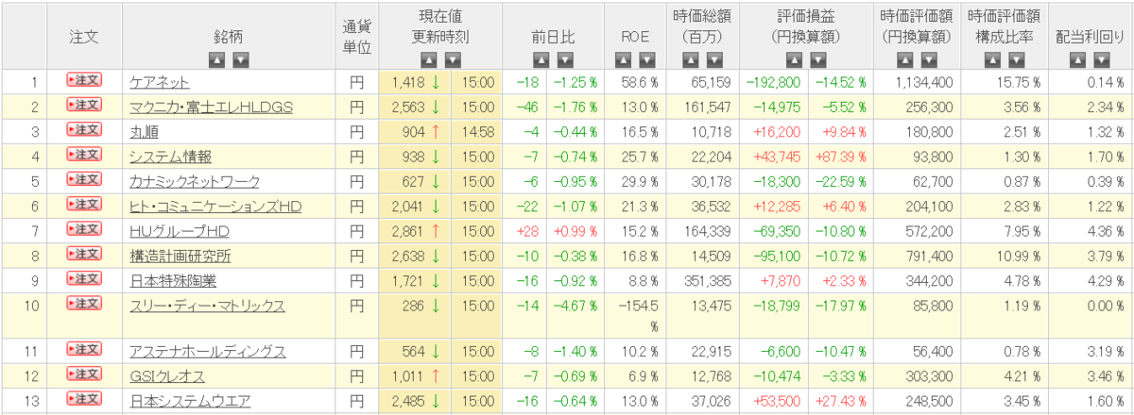Open the ヒト・コミュニケーションズHD stock link
Screen dimensions: 1134x415
point(215,206)
